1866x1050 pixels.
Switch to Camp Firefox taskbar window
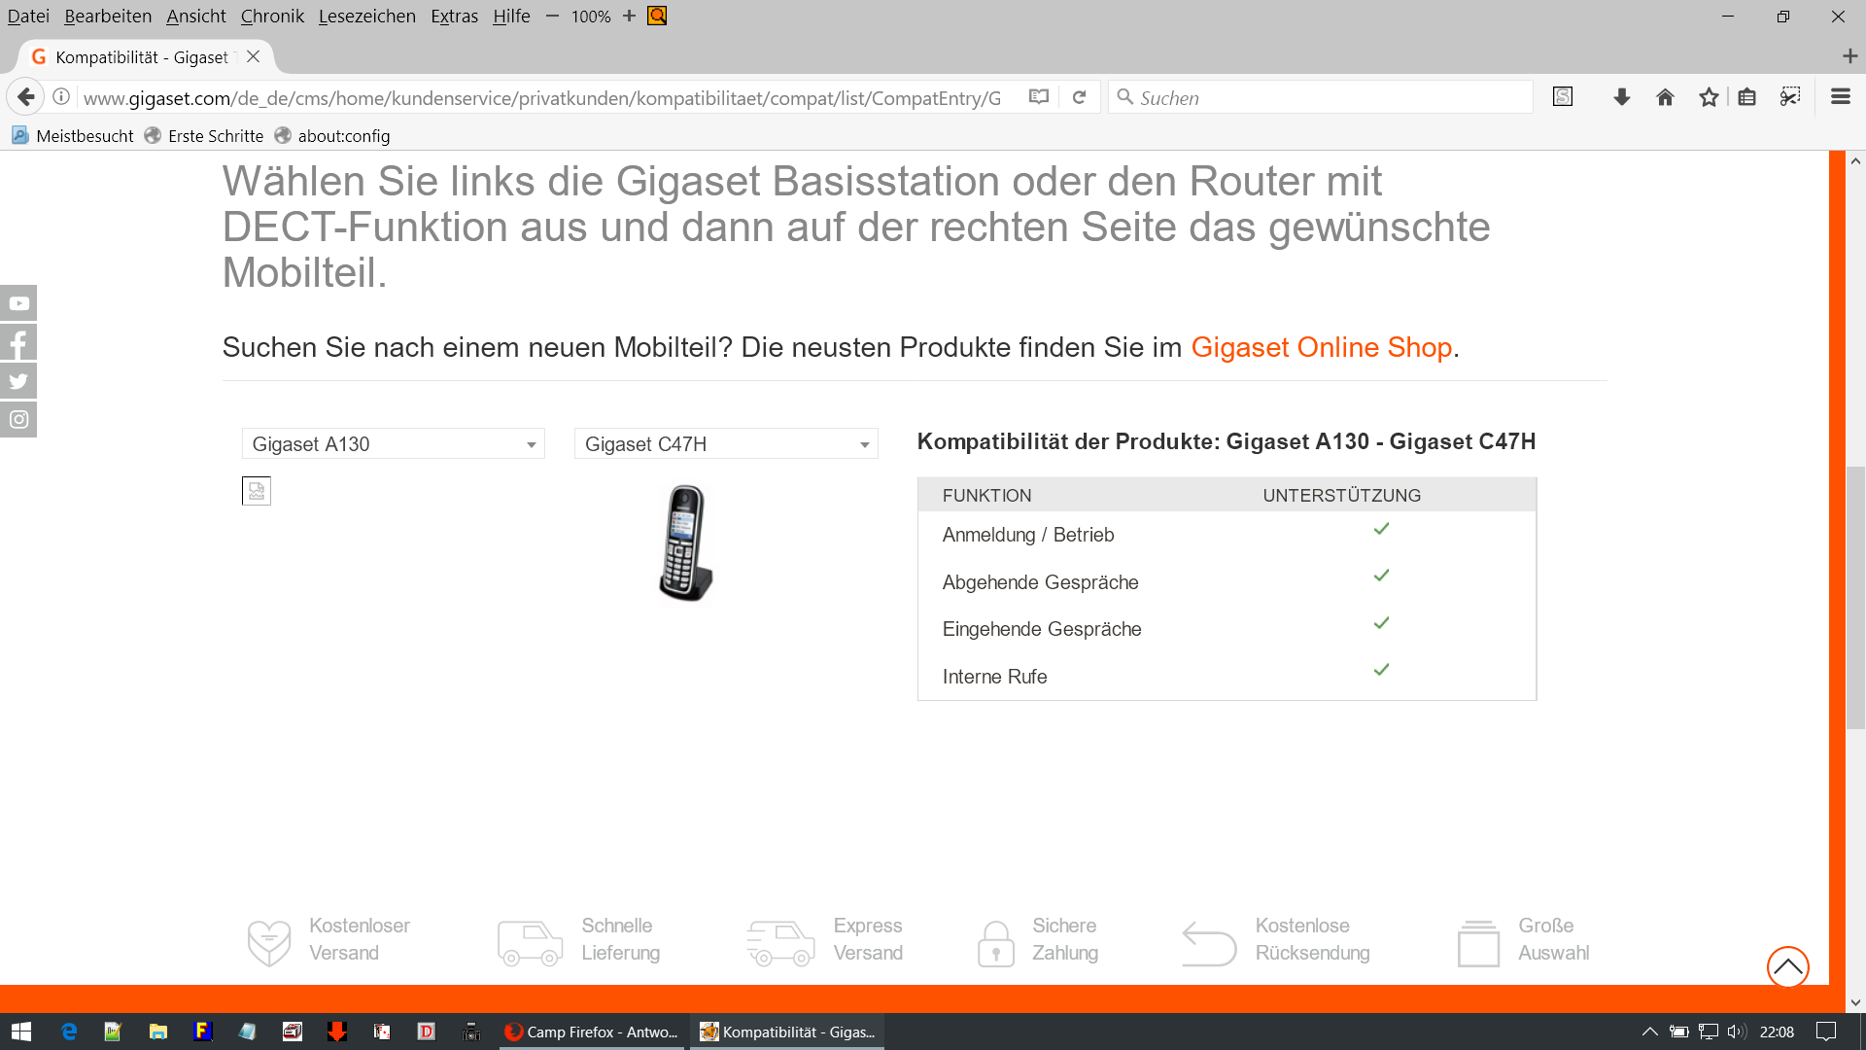coord(591,1032)
